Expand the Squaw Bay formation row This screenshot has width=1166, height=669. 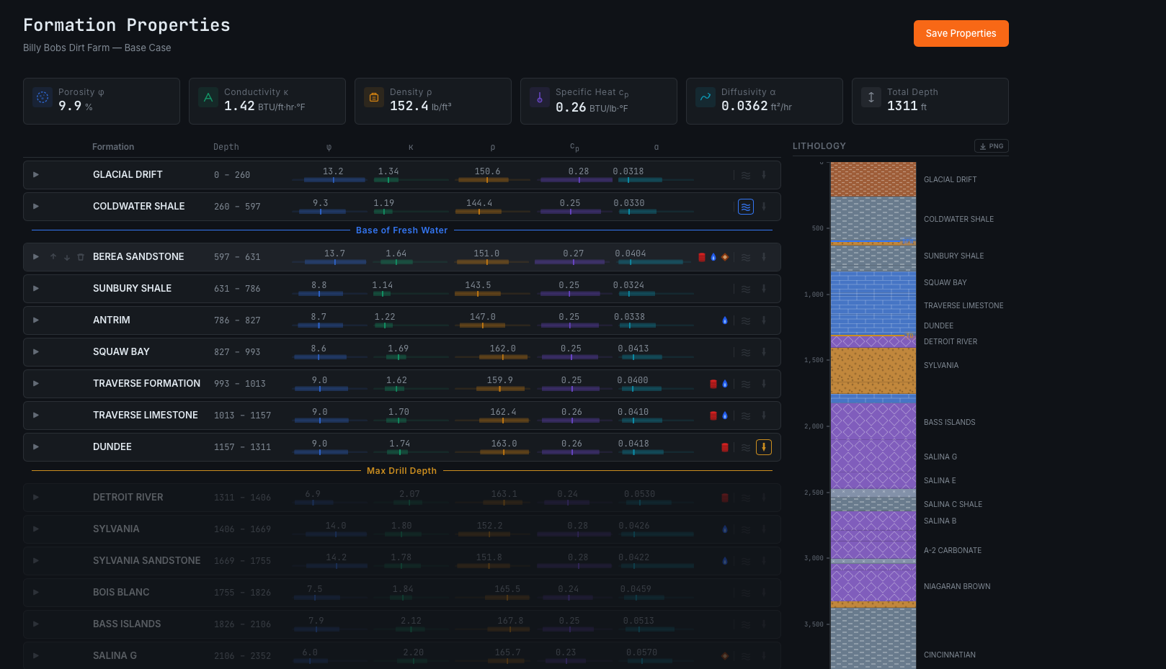coord(36,352)
